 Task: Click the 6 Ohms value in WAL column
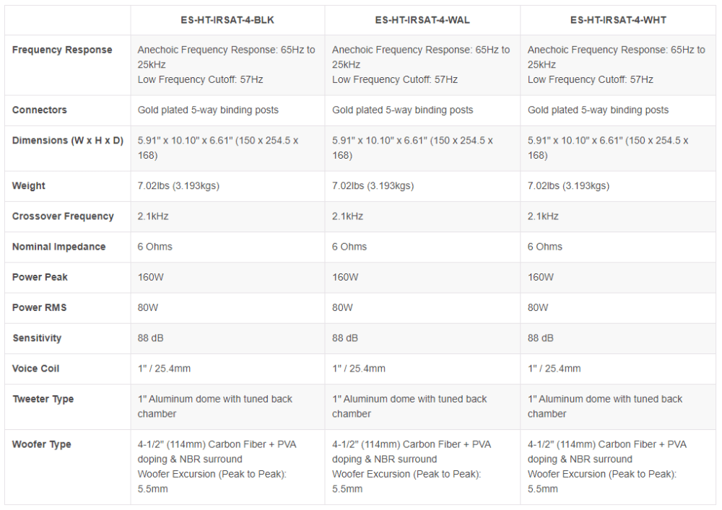point(349,247)
